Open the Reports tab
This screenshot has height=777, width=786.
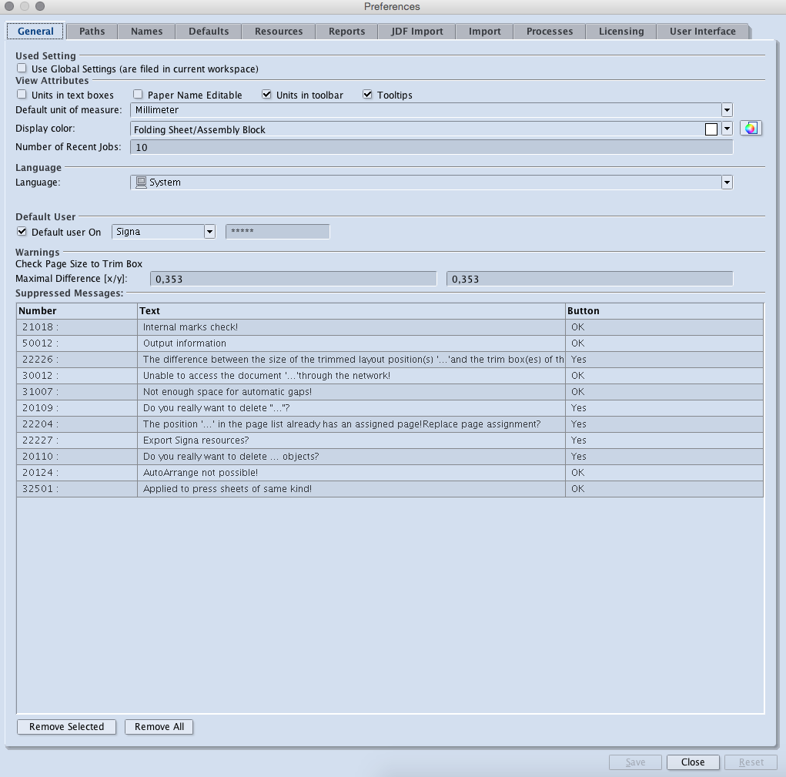pos(347,31)
